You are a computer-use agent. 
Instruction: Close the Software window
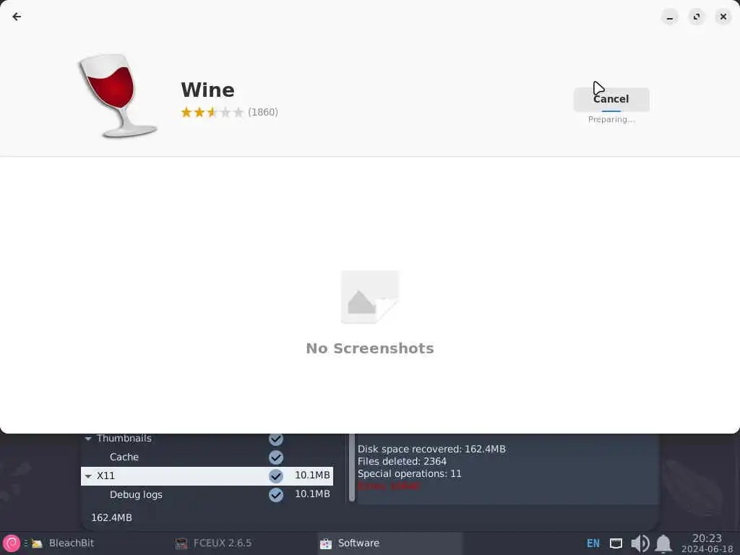click(723, 17)
